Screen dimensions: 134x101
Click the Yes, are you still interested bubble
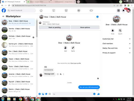(x=89, y=87)
